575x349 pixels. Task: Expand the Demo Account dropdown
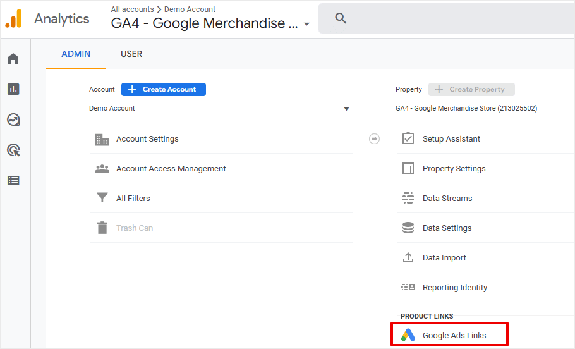221,108
